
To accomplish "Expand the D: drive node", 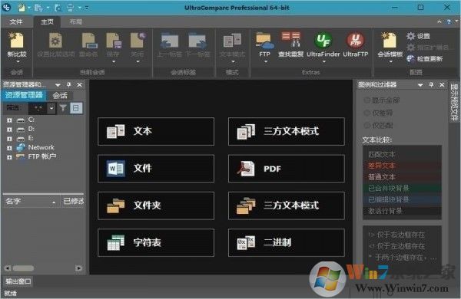I will pos(9,130).
